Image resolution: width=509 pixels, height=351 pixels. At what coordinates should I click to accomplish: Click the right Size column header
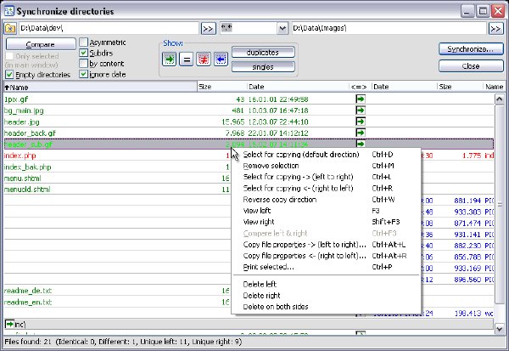pos(460,87)
